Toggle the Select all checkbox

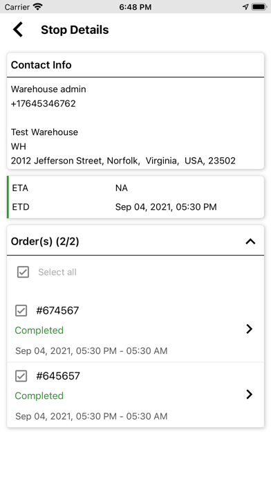[23, 272]
